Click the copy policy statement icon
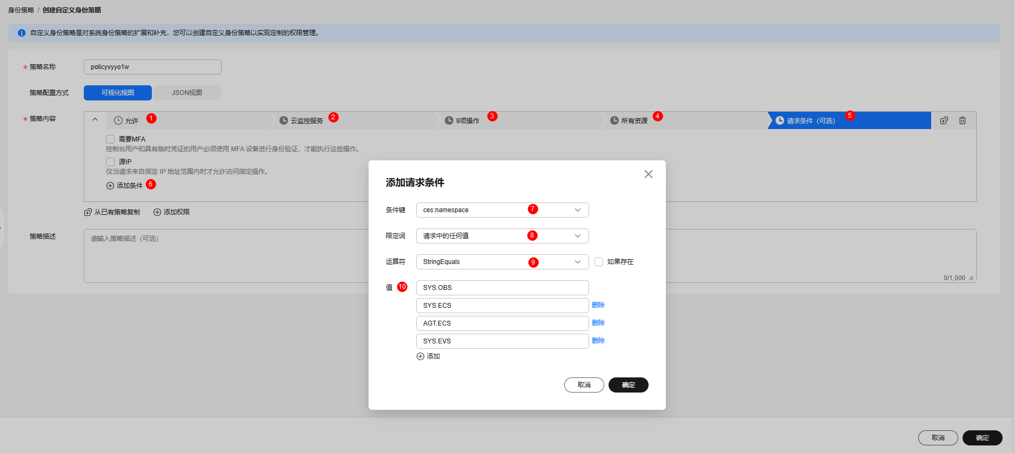The height and width of the screenshot is (453, 1015). pos(944,120)
